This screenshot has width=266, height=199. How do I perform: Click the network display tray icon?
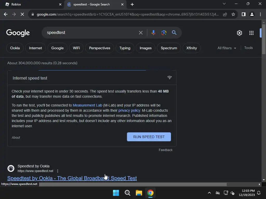226,193
